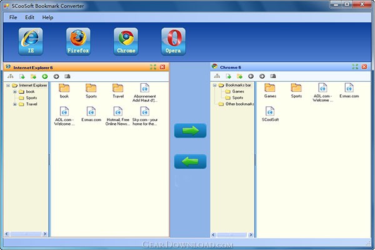
Task: Click the forward arrow in Chrome panel toolbar
Action: point(262,76)
